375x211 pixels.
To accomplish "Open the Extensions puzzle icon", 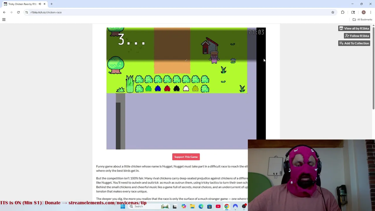I will (x=342, y=12).
